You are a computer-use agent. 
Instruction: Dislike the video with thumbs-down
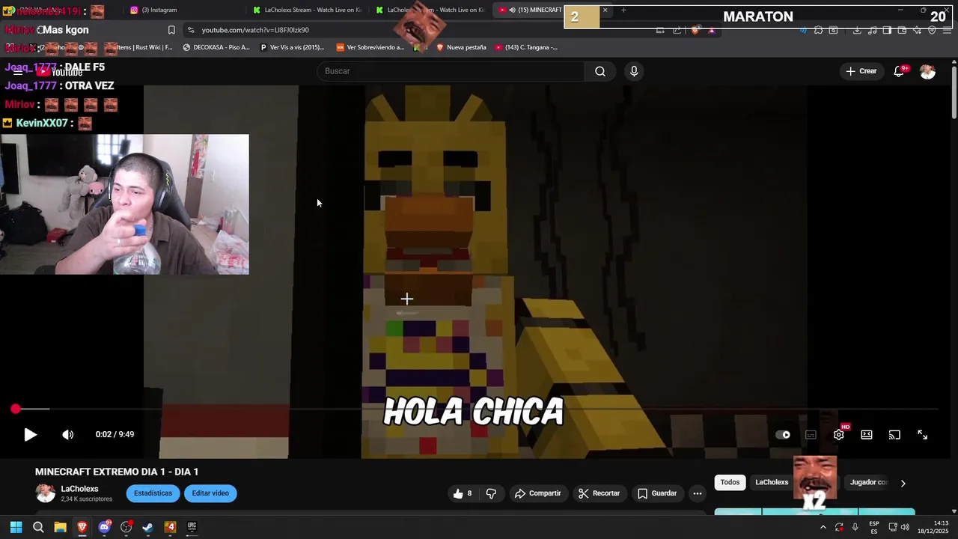click(491, 493)
